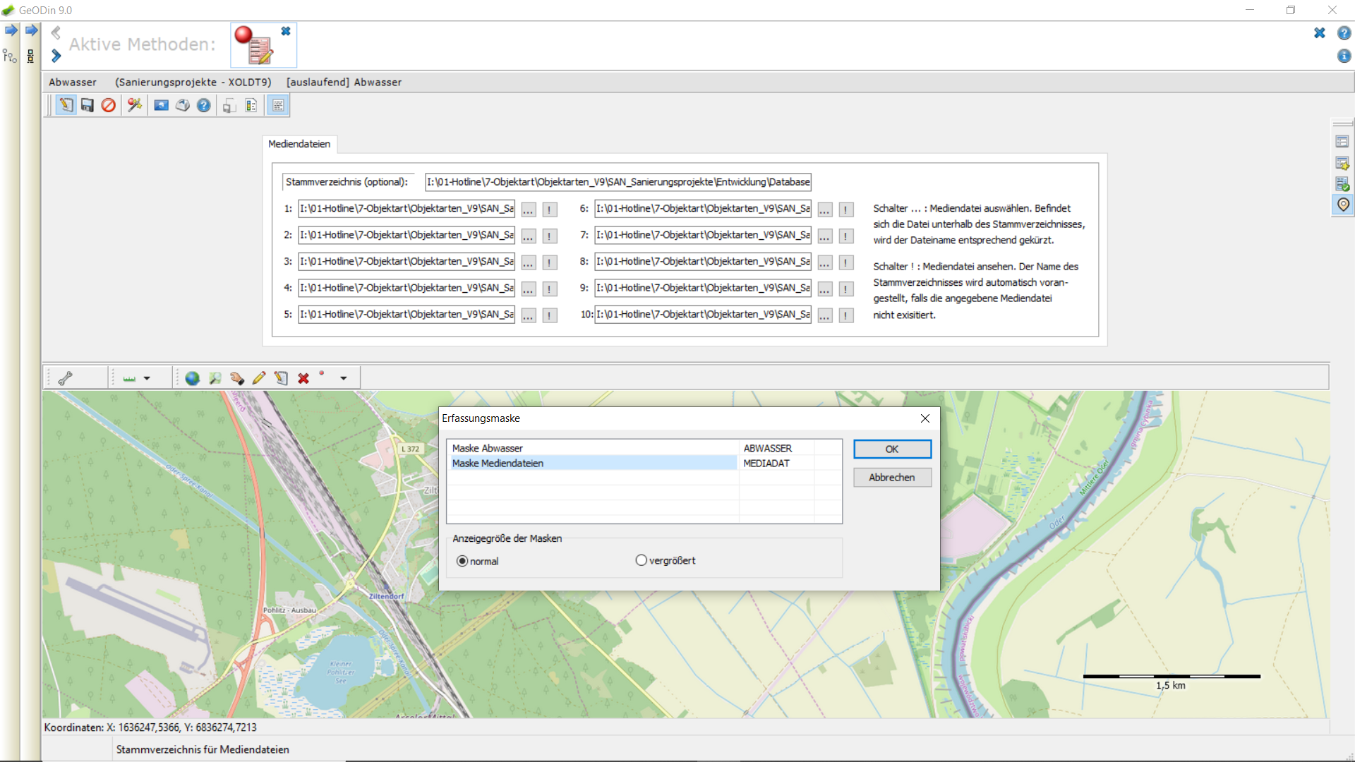Open the magic wand wizard tool

(134, 106)
